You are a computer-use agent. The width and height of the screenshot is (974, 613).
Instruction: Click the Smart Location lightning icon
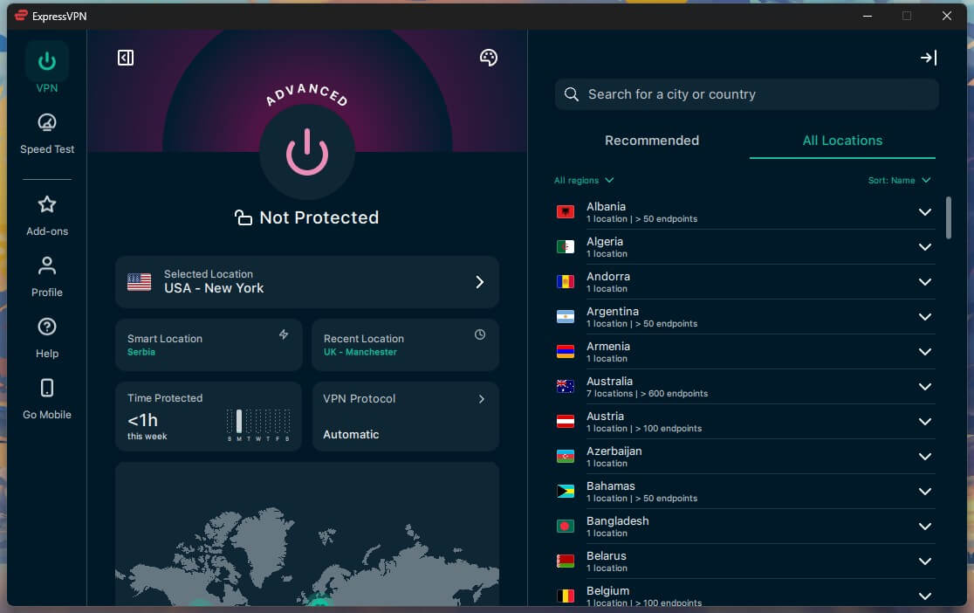[x=284, y=334]
